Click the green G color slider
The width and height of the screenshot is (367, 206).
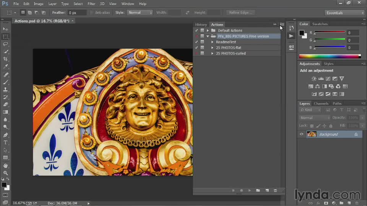(330, 39)
